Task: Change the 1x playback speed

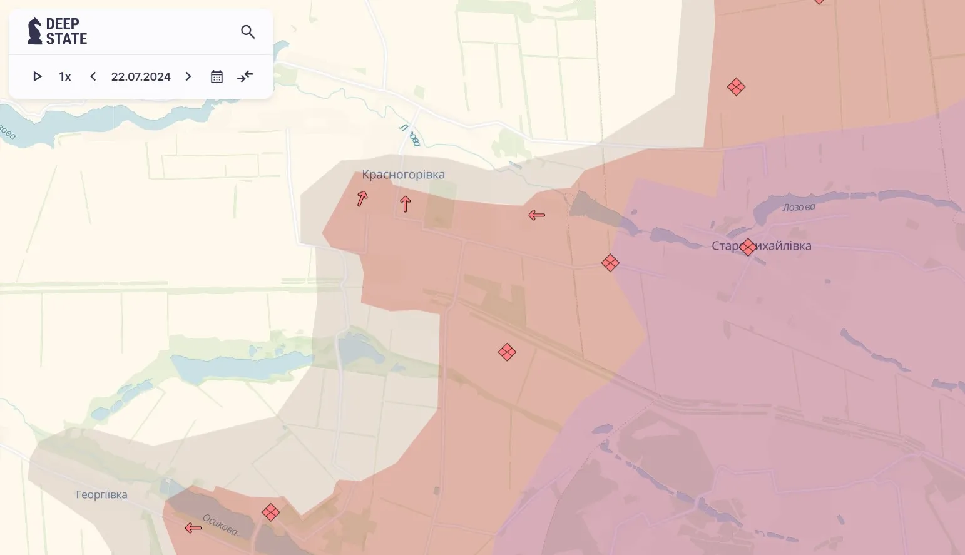Action: tap(65, 76)
